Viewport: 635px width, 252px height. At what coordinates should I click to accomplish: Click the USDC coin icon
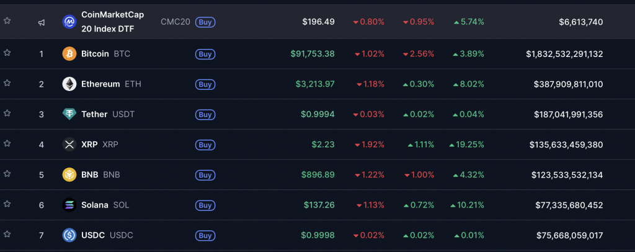coord(69,235)
